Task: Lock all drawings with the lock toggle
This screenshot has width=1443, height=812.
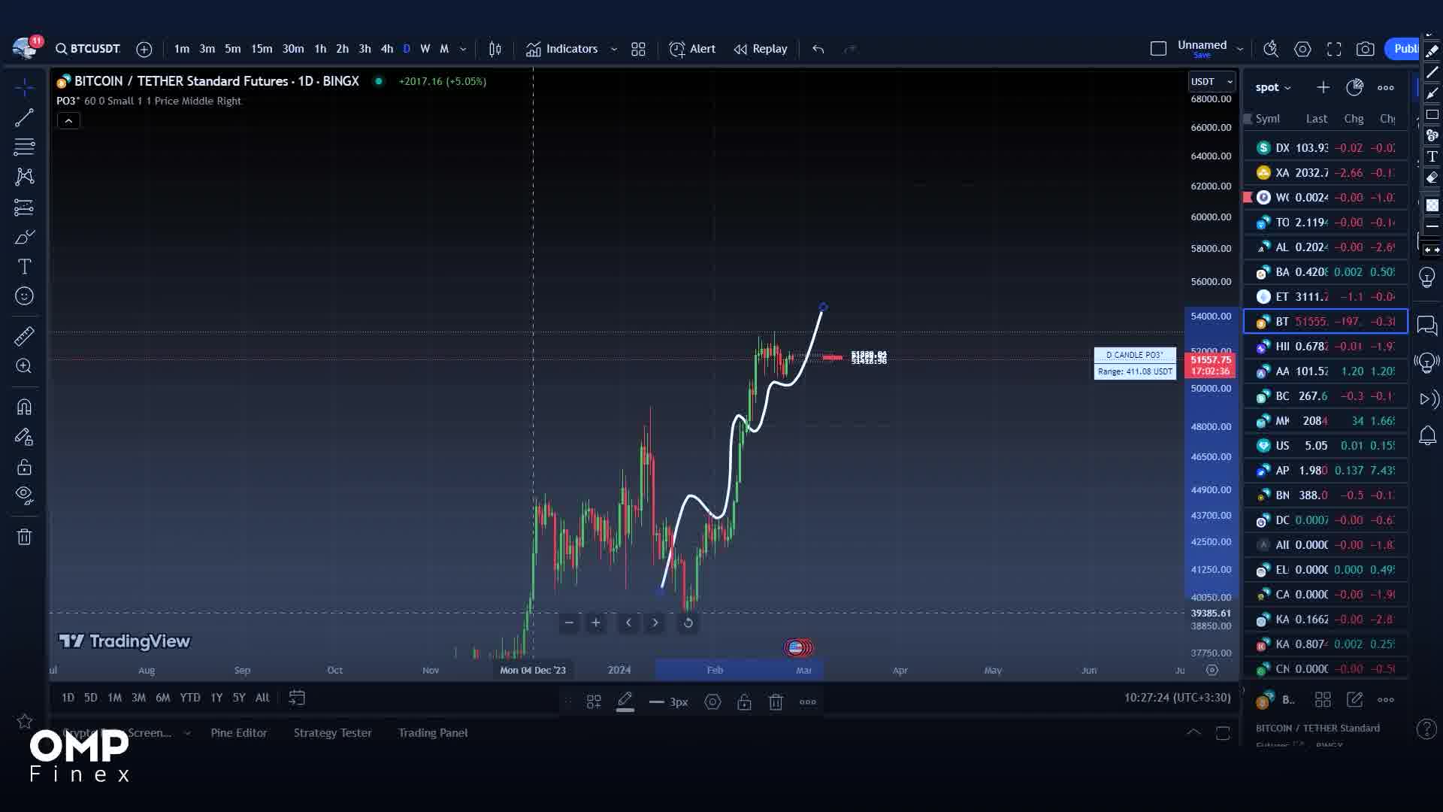Action: pyautogui.click(x=25, y=467)
